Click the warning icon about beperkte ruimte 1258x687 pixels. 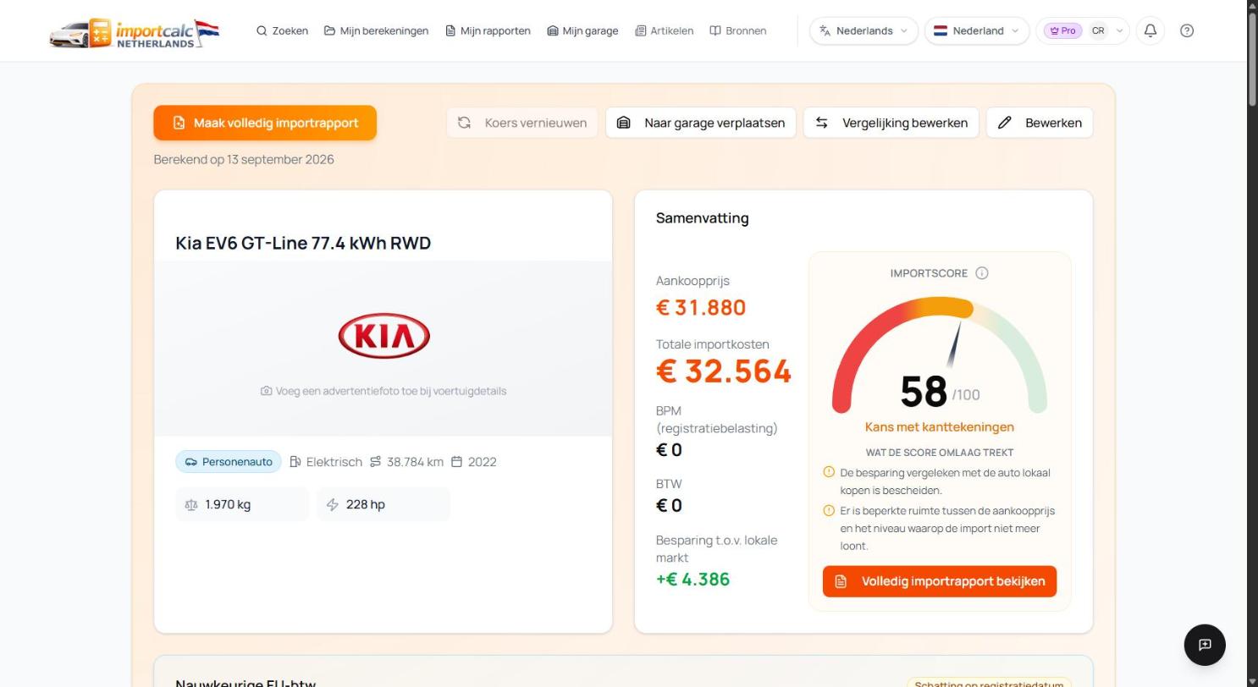coord(829,510)
